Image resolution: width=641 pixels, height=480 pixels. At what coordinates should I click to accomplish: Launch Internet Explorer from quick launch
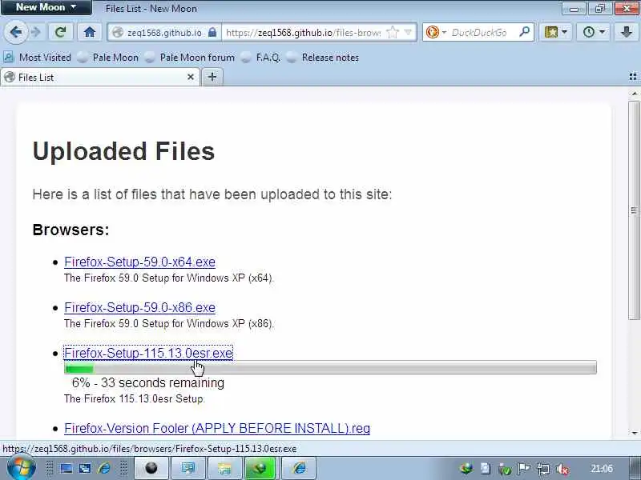[104, 468]
